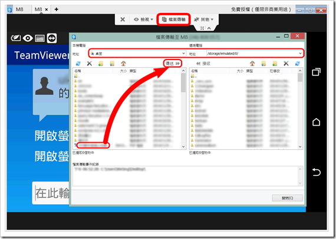336x239 pixels.
Task: Tap Android back button
Action: (317, 172)
